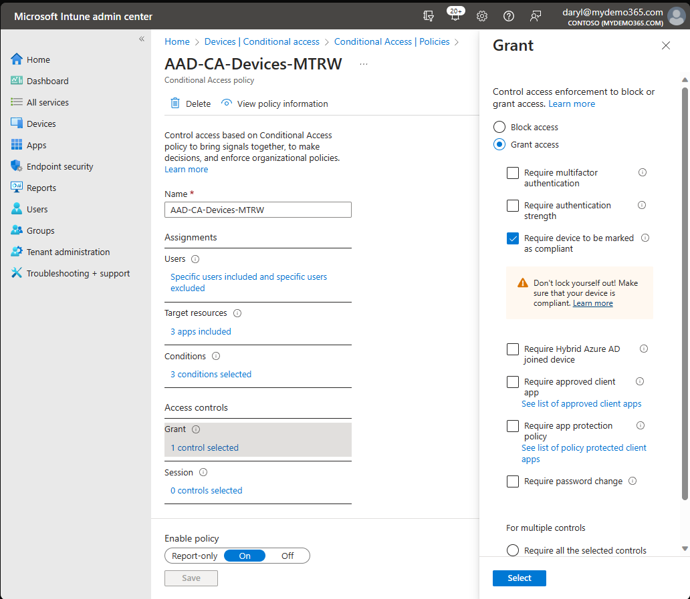Viewport: 690px width, 599px height.
Task: Open 1 control selected under Grant
Action: coord(205,448)
